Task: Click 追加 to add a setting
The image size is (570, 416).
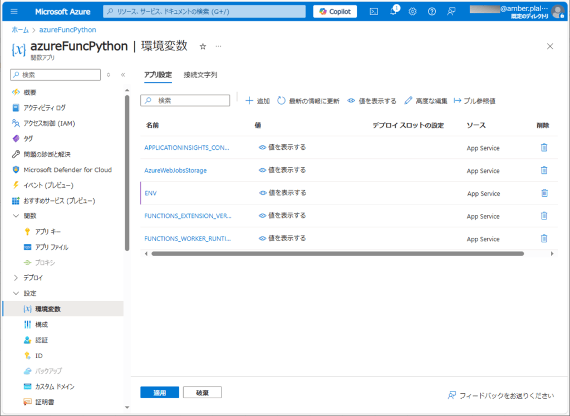Action: (258, 101)
